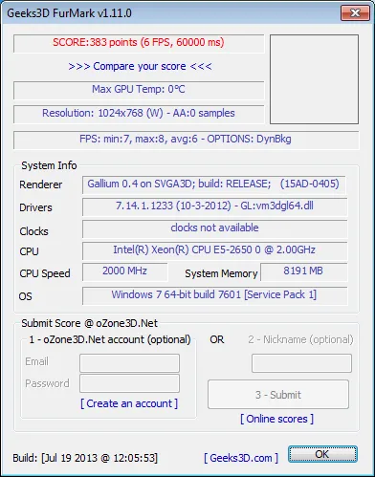The image size is (375, 477).
Task: Focus the Password input field
Action: tap(129, 383)
